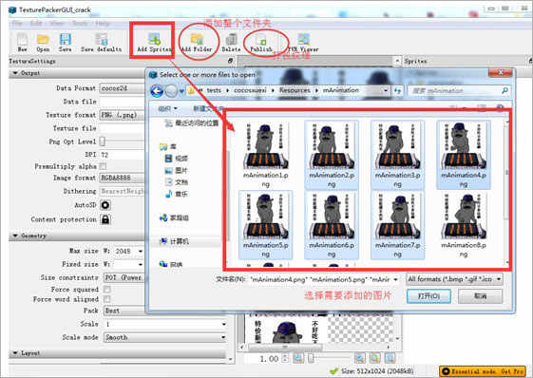Click the Delete toolbar icon
The image size is (533, 378).
231,43
